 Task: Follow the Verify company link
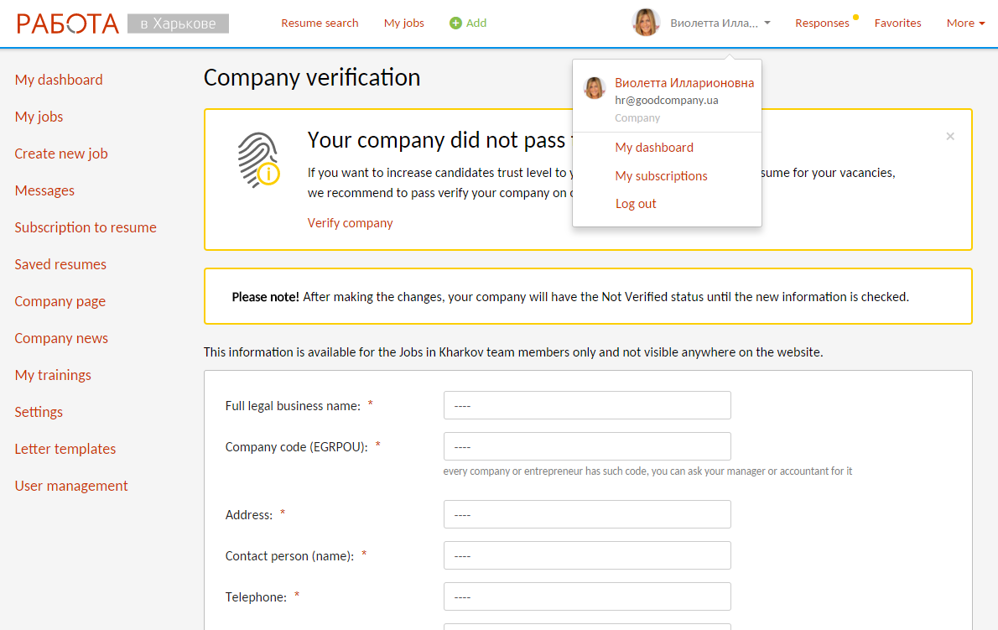pos(350,223)
